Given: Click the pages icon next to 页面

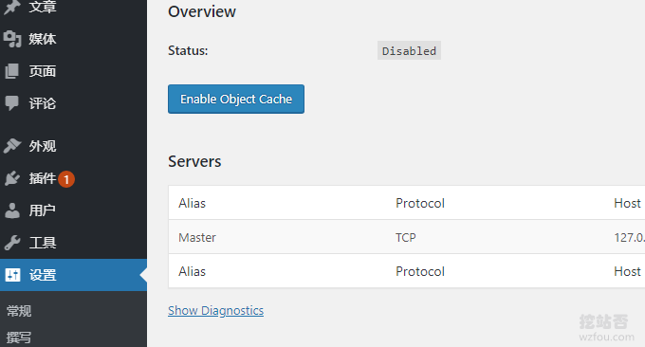Looking at the screenshot, I should tap(12, 71).
